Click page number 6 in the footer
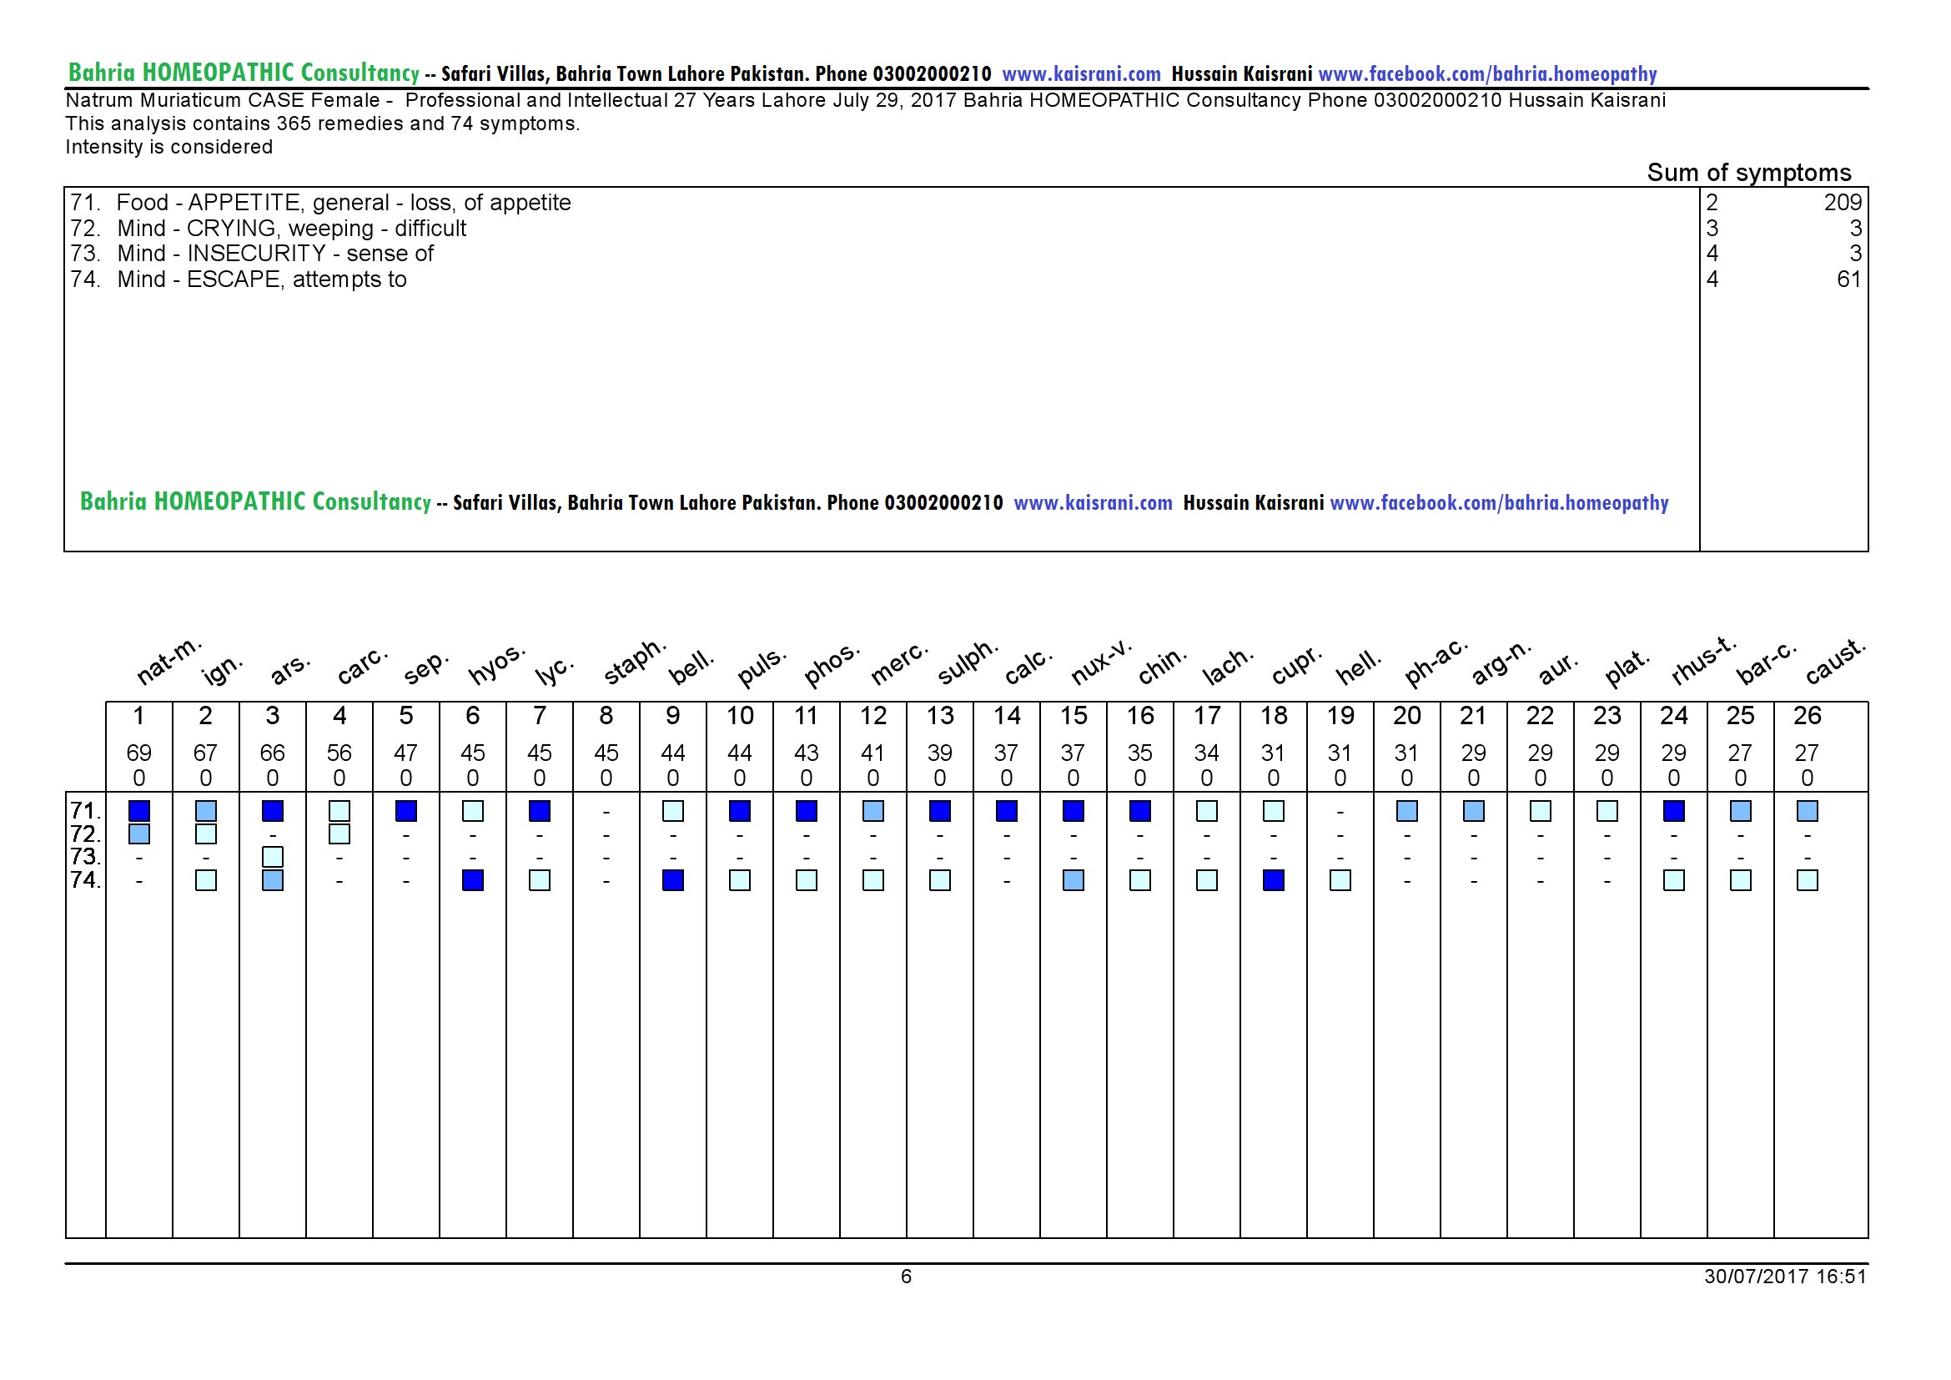The image size is (1951, 1380). (906, 1277)
